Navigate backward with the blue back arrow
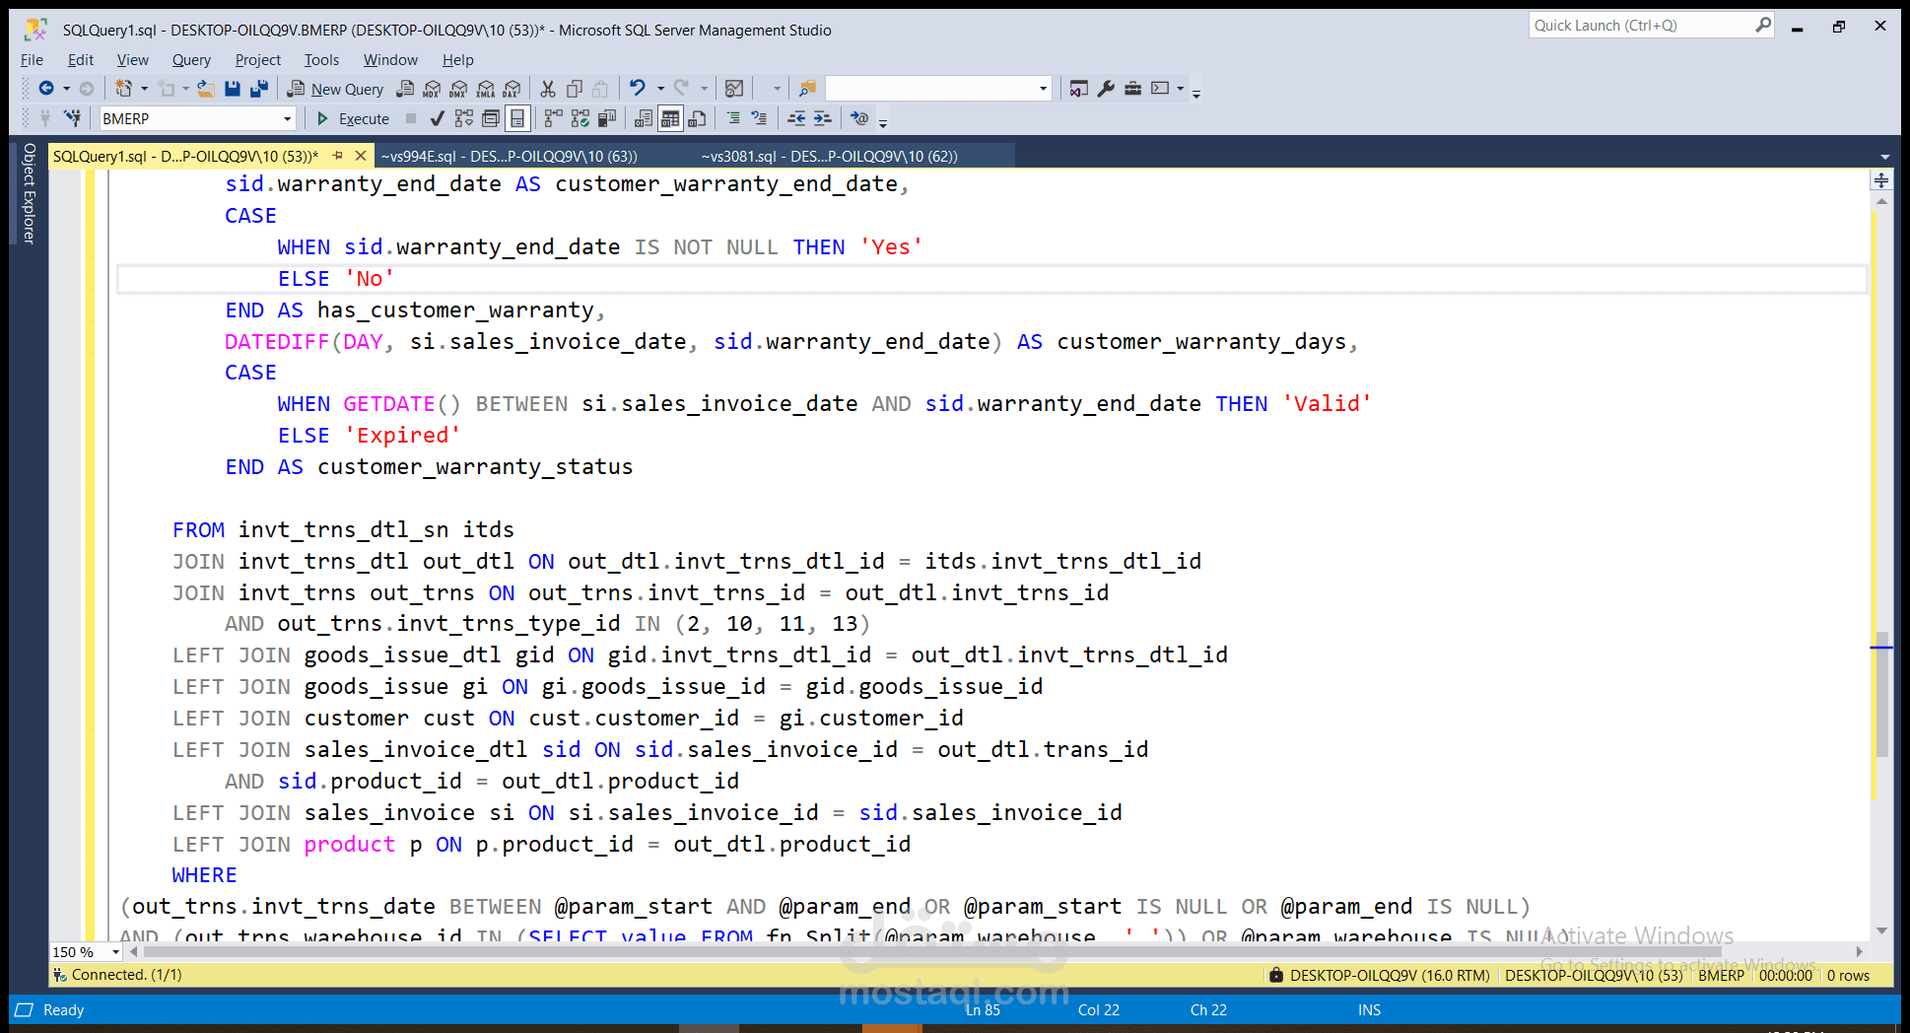Image resolution: width=1910 pixels, height=1033 pixels. (x=45, y=89)
